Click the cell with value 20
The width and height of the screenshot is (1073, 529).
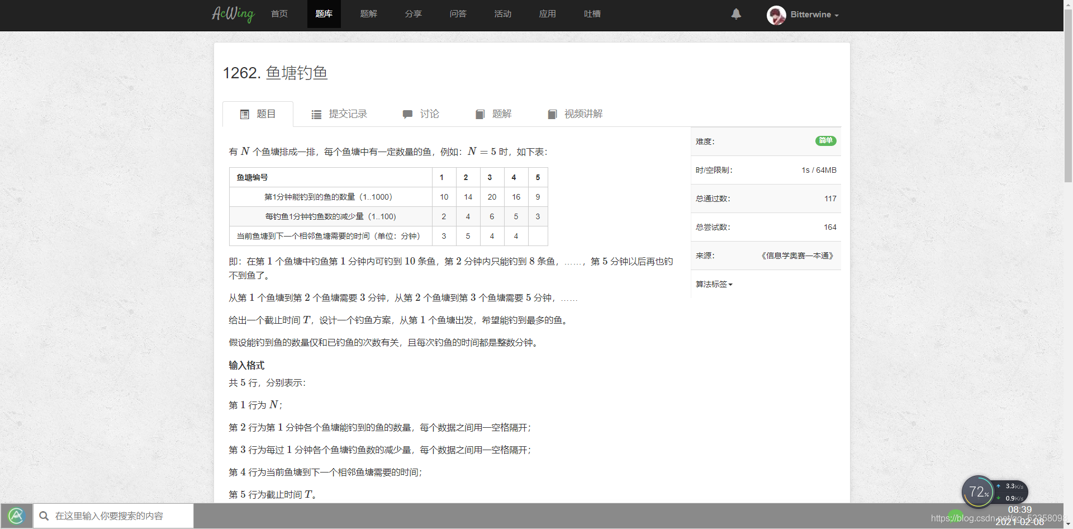tap(492, 197)
